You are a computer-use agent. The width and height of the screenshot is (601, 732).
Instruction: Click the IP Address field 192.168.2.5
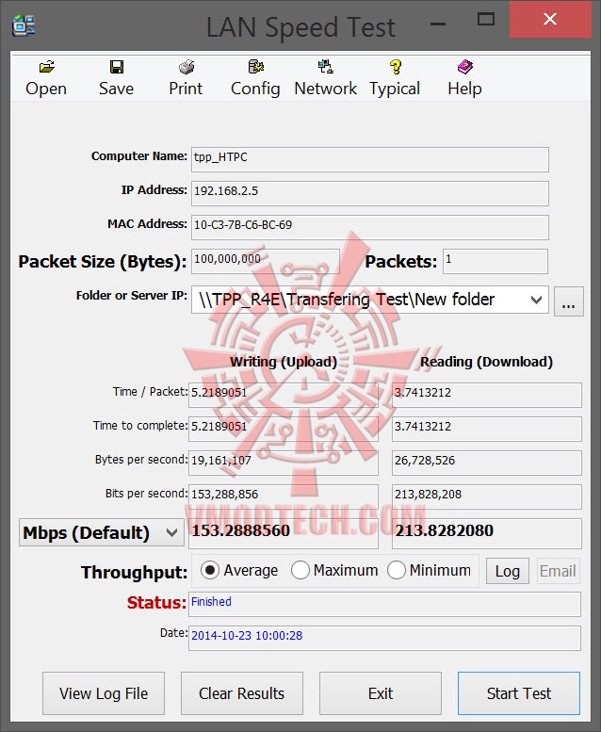click(370, 193)
